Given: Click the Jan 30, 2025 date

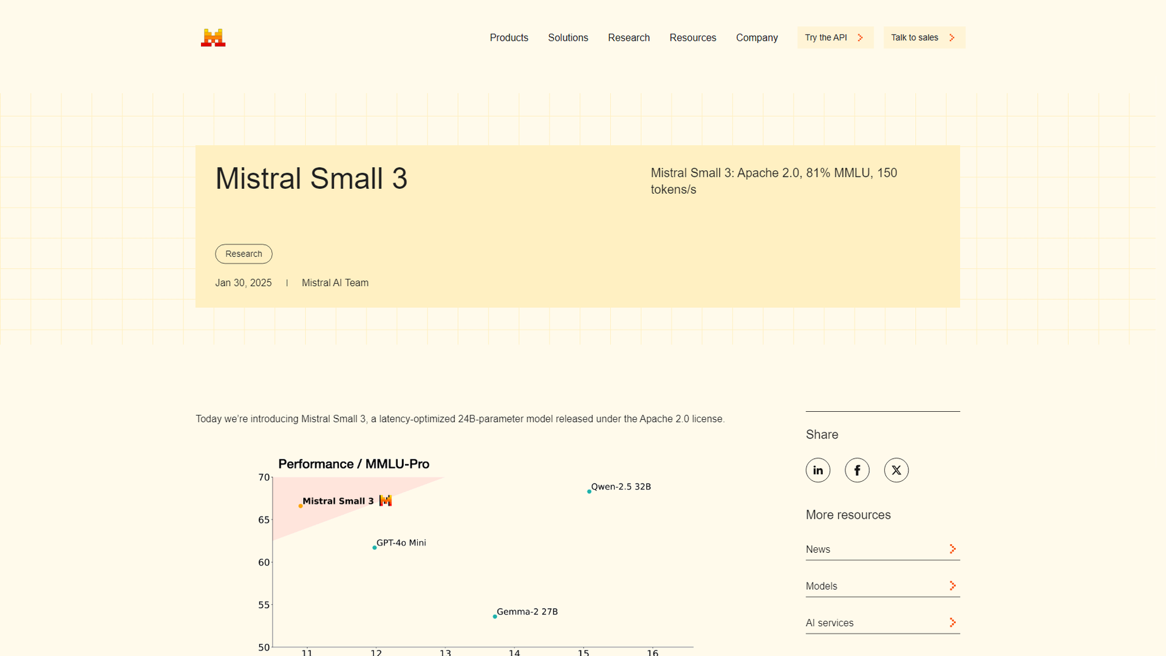Looking at the screenshot, I should [x=243, y=283].
